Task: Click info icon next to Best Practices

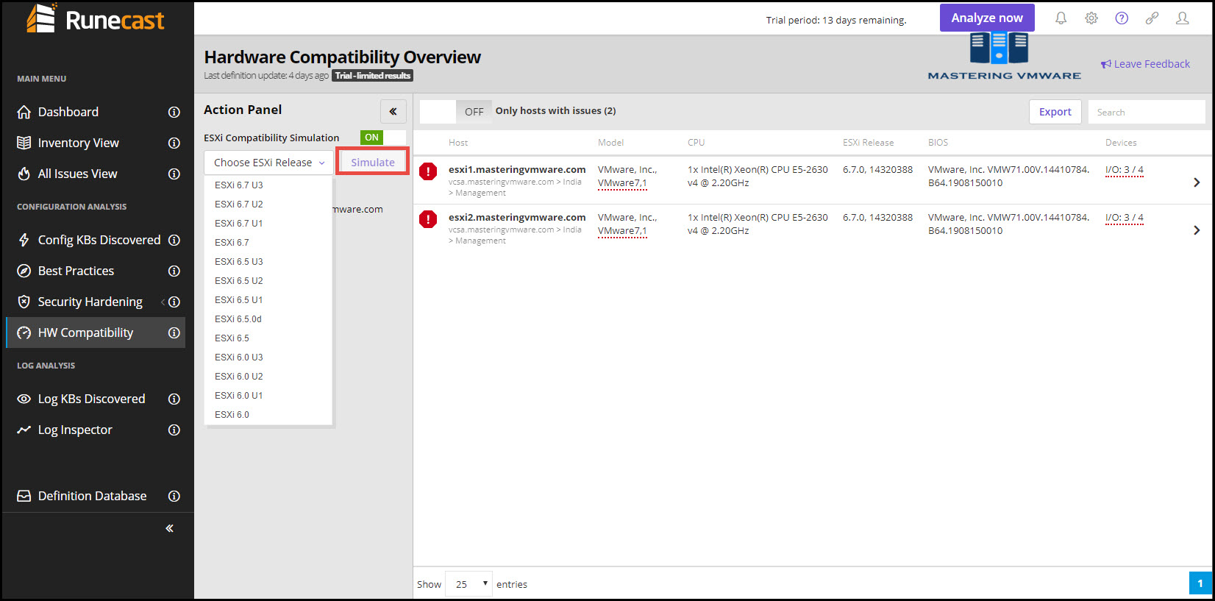Action: pyautogui.click(x=174, y=271)
